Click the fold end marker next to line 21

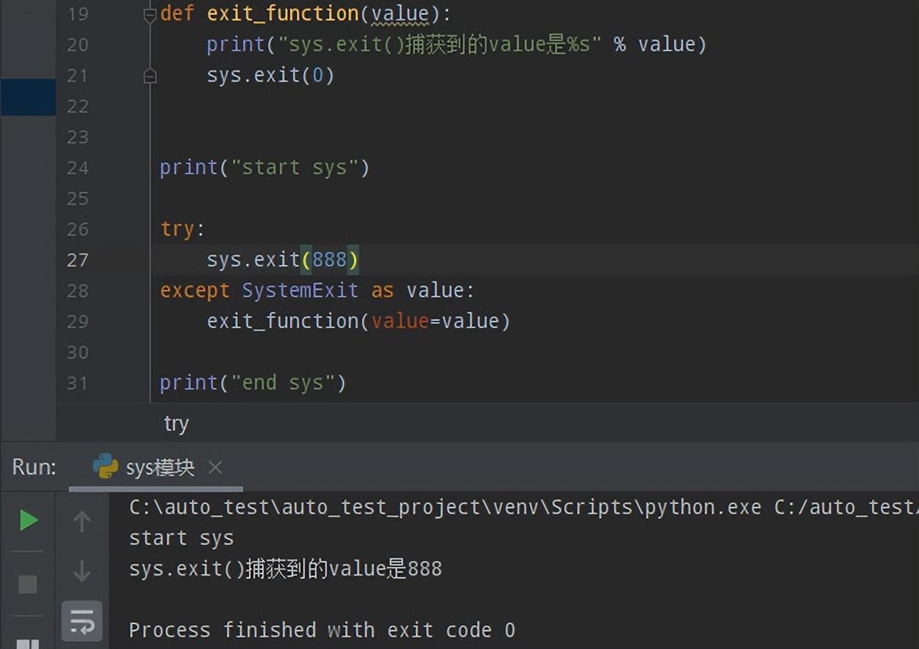pyautogui.click(x=150, y=75)
